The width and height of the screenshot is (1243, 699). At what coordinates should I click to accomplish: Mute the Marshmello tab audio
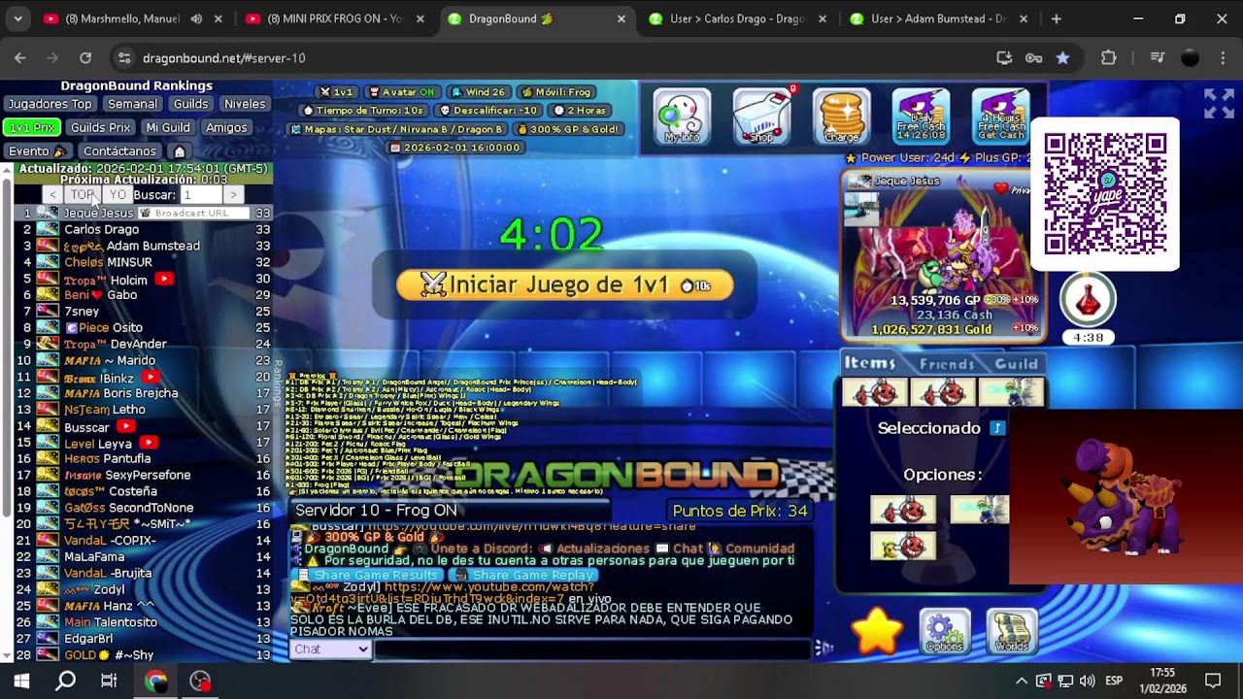196,18
